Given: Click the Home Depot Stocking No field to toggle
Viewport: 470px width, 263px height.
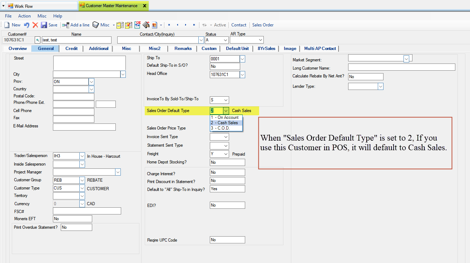Looking at the screenshot, I should 227,162.
